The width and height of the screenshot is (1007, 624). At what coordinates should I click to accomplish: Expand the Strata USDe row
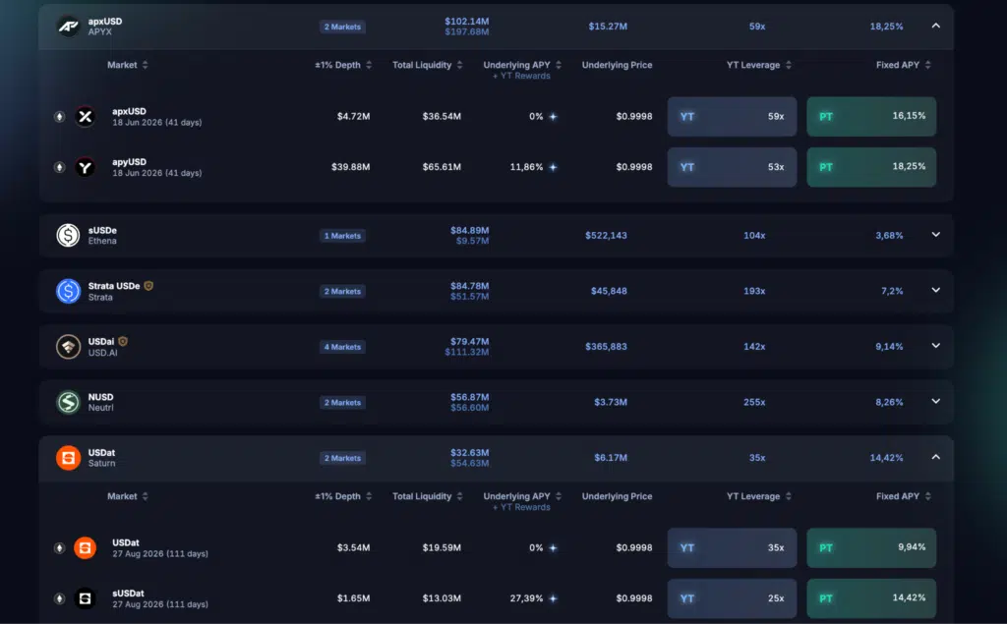936,290
